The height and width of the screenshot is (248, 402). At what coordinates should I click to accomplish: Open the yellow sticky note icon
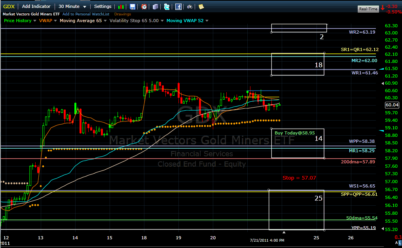201,7
